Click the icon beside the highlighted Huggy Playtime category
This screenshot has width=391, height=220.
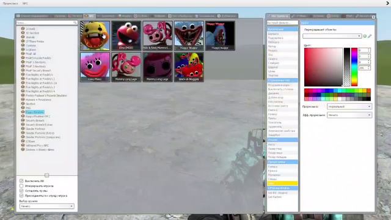pyautogui.click(x=23, y=112)
